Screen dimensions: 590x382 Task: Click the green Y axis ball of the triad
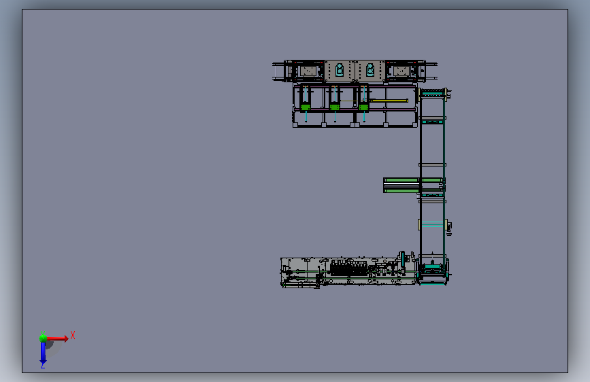[x=43, y=338]
